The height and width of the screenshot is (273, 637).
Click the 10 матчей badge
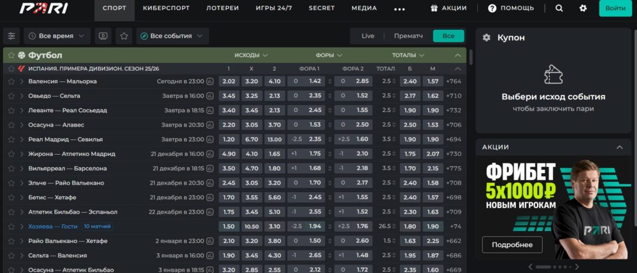click(x=97, y=227)
